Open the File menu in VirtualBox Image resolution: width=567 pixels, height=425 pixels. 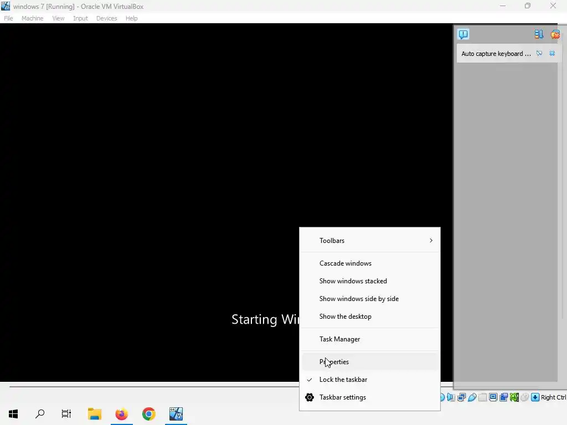(x=8, y=18)
